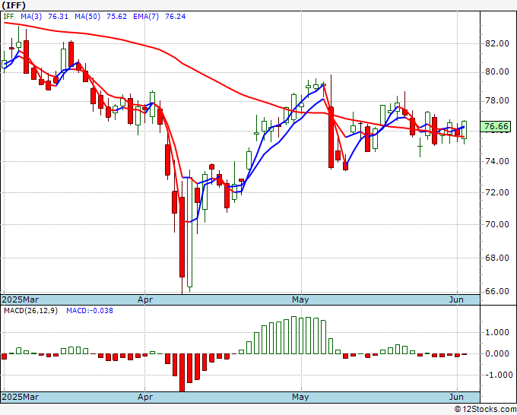This screenshot has height=415, width=517.
Task: Click 2025Mar on the price chart date axis
Action: point(21,299)
